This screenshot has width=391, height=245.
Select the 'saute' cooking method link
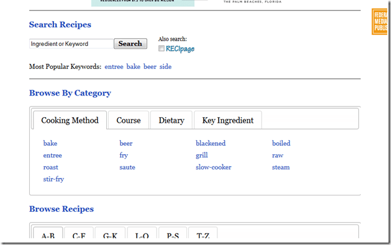(127, 167)
